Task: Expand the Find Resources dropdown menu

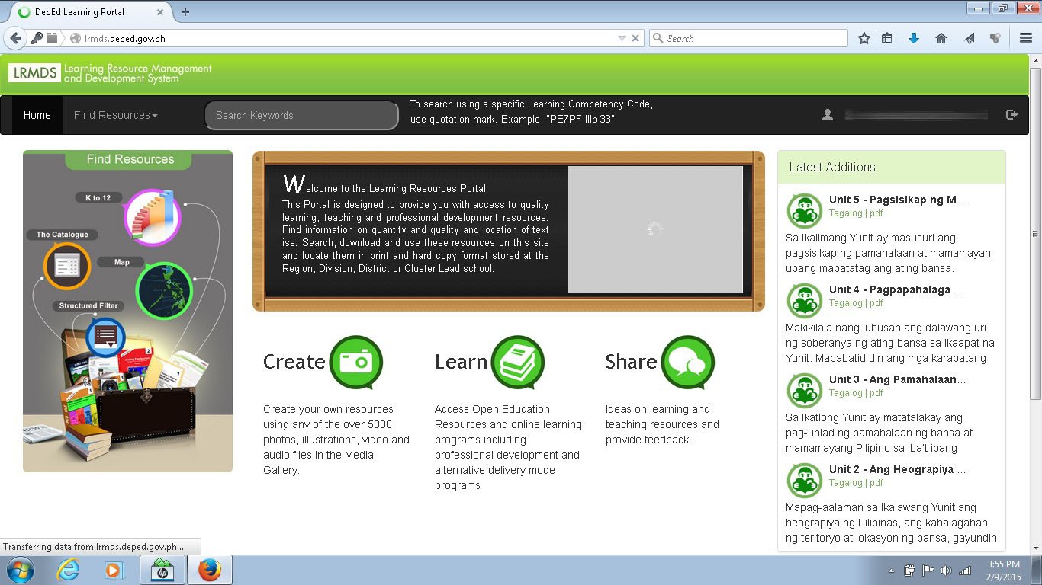Action: 115,115
